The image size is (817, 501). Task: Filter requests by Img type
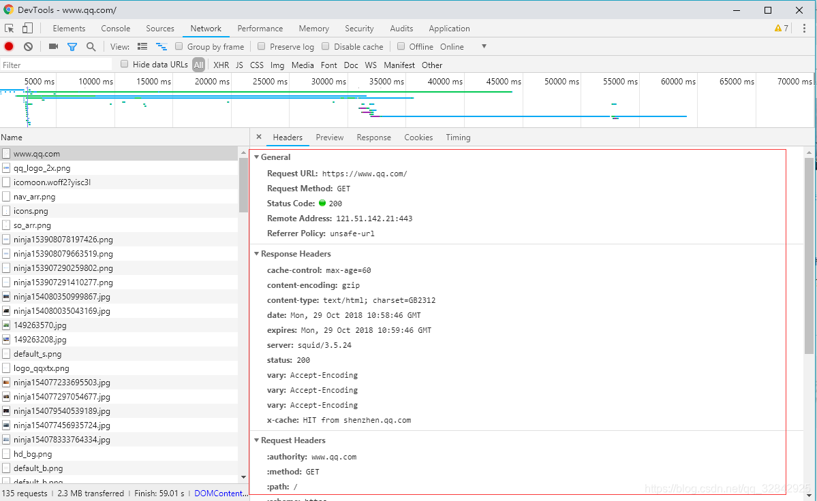277,65
